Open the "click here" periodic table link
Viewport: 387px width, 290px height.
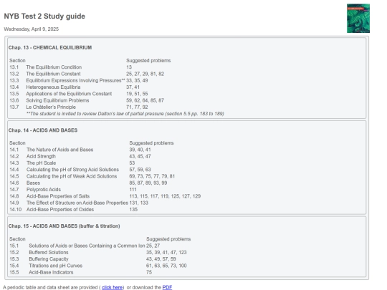point(113,287)
